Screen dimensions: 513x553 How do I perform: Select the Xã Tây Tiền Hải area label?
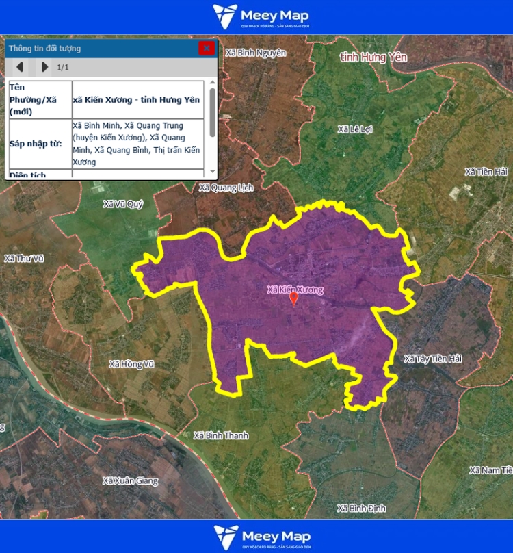coord(434,359)
